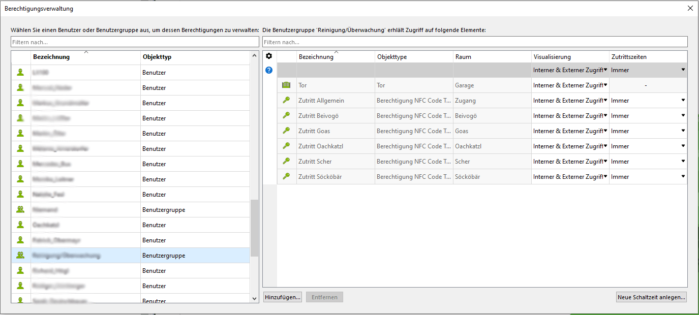The image size is (699, 315).
Task: Select the key icon beside Zutritt Söcköbär
Action: [x=287, y=177]
